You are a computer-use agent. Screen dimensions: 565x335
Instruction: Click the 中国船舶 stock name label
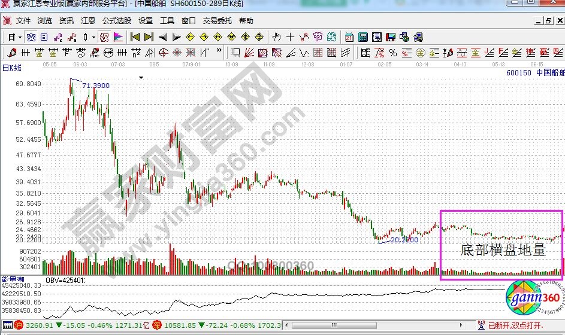coord(550,72)
